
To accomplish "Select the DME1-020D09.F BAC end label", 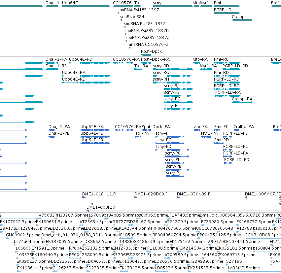I will pyautogui.click(x=151, y=194).
